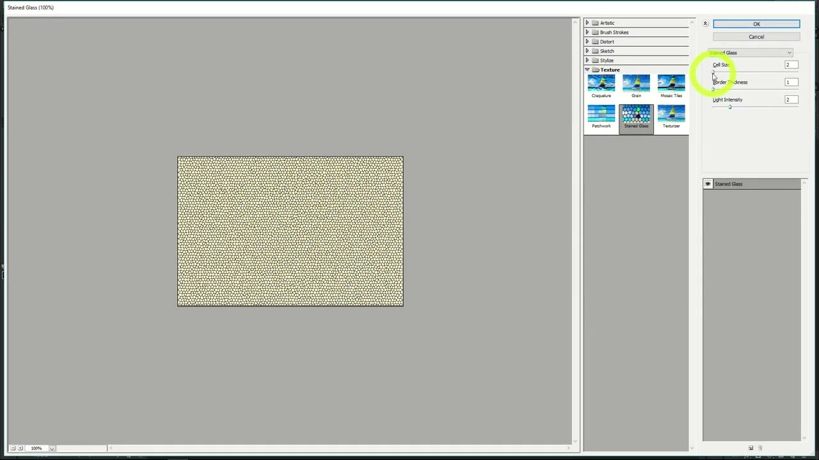The image size is (819, 460).
Task: Click the Border Thickness value field
Action: (791, 82)
